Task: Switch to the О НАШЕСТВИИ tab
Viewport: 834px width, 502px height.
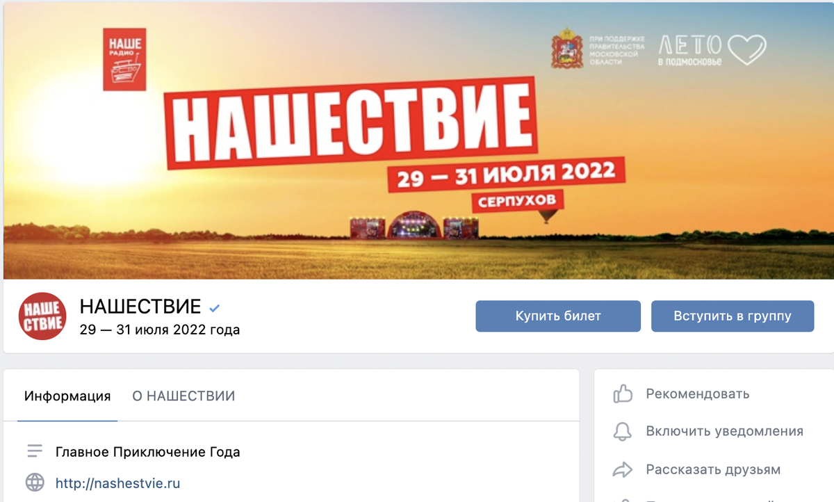Action: [183, 396]
